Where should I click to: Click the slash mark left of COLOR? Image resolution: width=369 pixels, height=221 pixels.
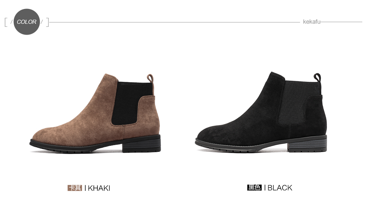pos(11,22)
